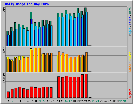Click day 20 on the x-axis

tap(82, 101)
